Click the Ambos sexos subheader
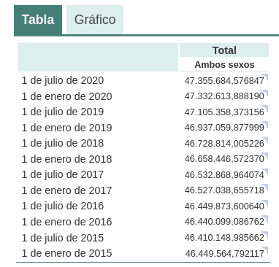 tap(224, 65)
